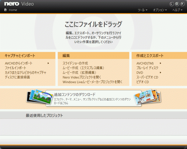Choose ディスクに直接録画
The height and width of the screenshot is (149, 187).
pyautogui.click(x=17, y=77)
